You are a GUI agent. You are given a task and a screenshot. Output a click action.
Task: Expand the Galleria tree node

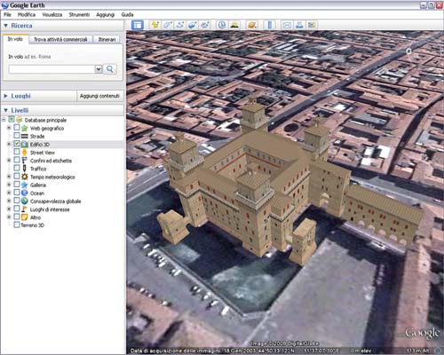point(9,185)
